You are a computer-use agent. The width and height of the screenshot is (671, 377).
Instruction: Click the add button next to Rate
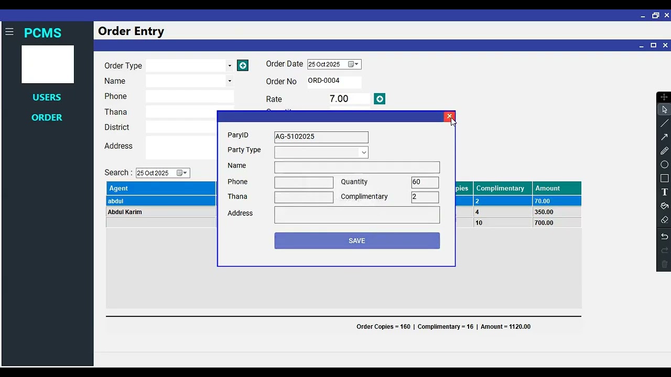(x=380, y=99)
